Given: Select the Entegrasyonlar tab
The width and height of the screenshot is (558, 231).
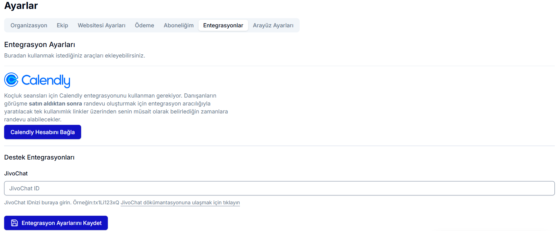Looking at the screenshot, I should [223, 25].
